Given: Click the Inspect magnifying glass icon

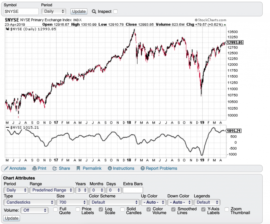Looking at the screenshot, I should [x=94, y=12].
